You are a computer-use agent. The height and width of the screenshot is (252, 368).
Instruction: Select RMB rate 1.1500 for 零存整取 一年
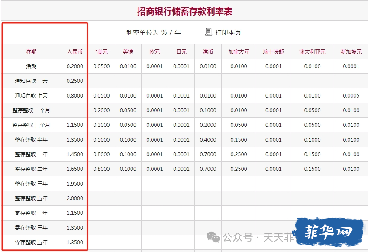[74, 213]
